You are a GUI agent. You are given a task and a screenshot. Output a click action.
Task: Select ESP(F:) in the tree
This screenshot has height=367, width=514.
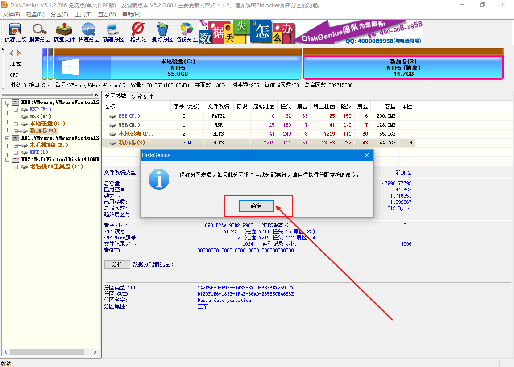tap(40, 109)
